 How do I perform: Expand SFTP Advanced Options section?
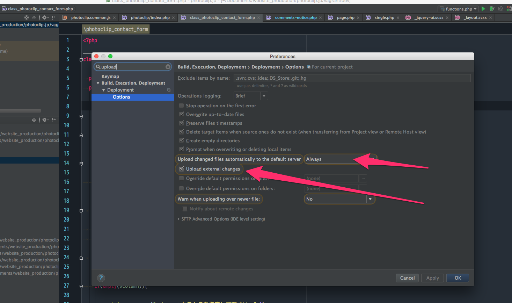tap(179, 219)
